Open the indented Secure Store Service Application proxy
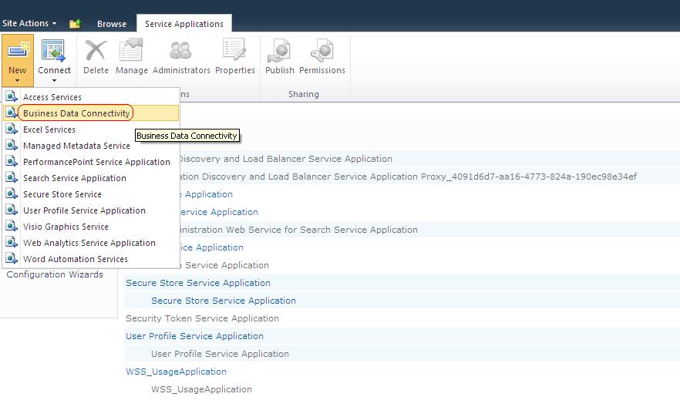Screen dimensions: 680x407 click(224, 301)
